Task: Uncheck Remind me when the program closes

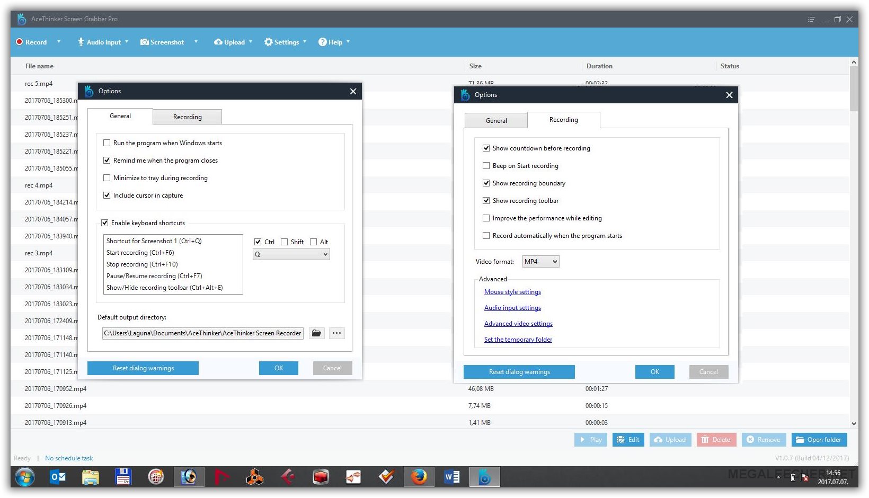Action: pyautogui.click(x=107, y=161)
